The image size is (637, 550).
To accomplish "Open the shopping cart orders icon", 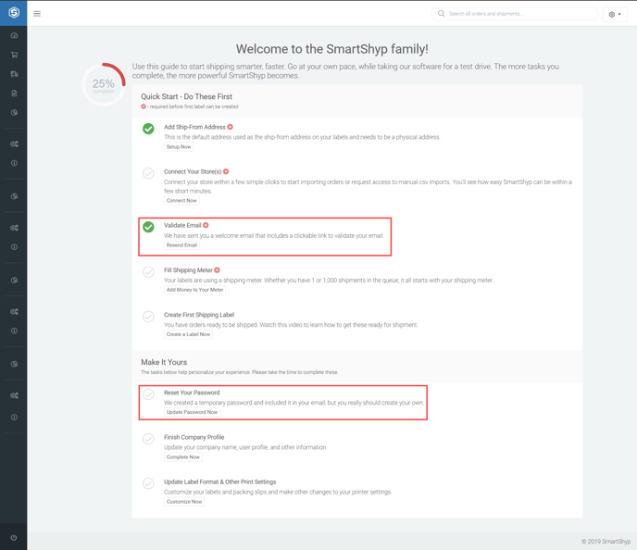I will (14, 55).
